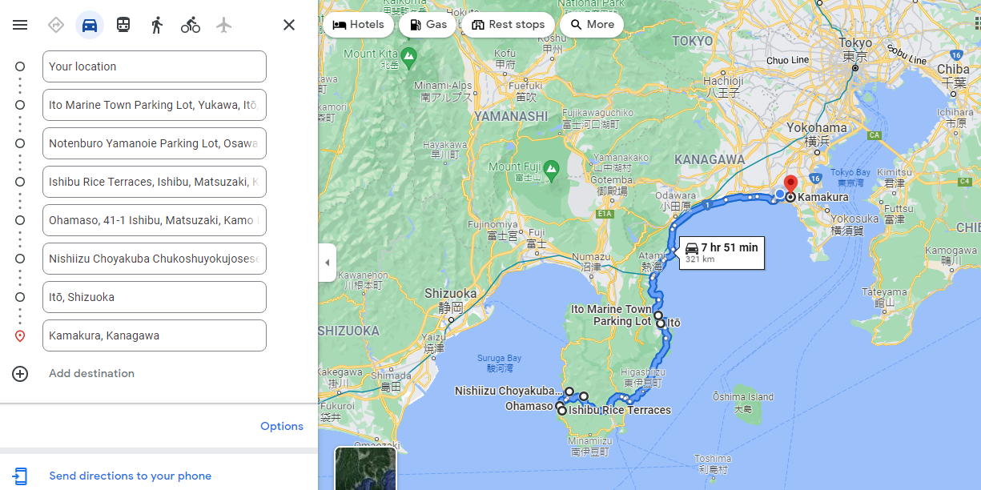Image resolution: width=981 pixels, height=490 pixels.
Task: Click 7 hr 51 min route summary box
Action: (722, 252)
